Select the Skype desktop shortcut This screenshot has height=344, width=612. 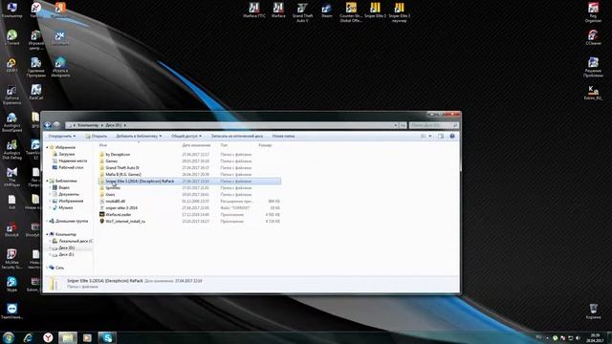pos(11,284)
